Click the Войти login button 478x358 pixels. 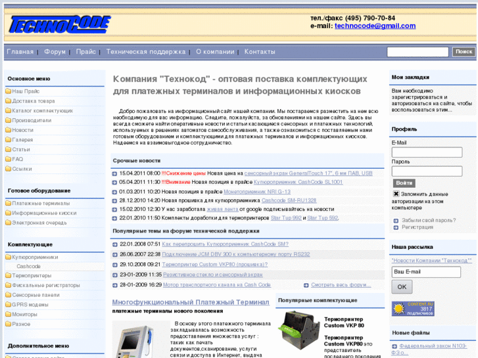(x=404, y=183)
